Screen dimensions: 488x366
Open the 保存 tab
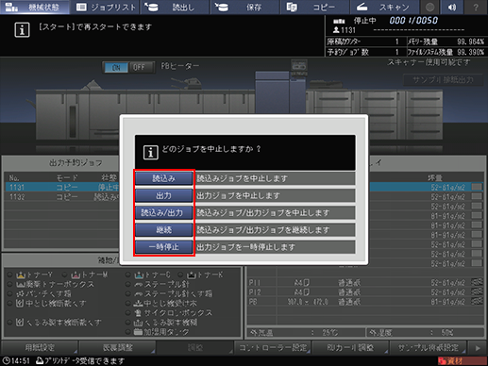[x=245, y=7]
